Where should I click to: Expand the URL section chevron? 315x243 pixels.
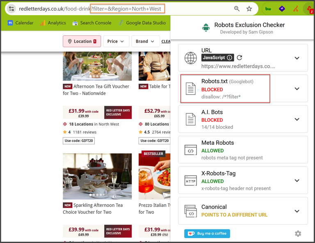coord(297,58)
